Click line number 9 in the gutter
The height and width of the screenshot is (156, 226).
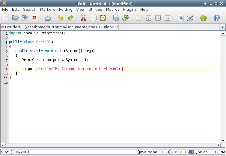pyautogui.click(x=7, y=69)
